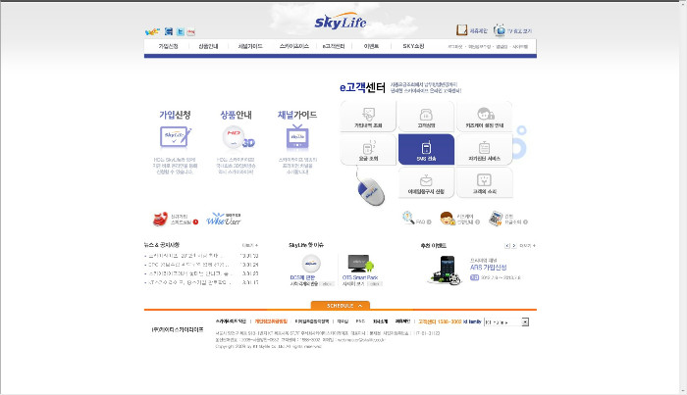
Task: Open the orange privacy policy footer link
Action: coord(271,321)
